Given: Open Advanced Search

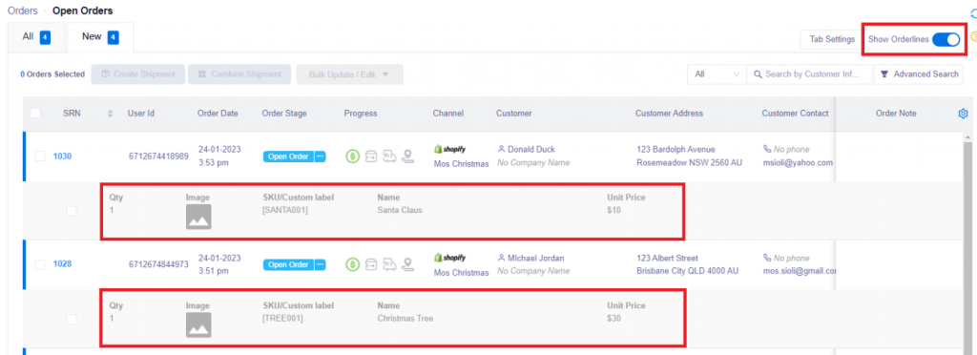Looking at the screenshot, I should click(919, 74).
